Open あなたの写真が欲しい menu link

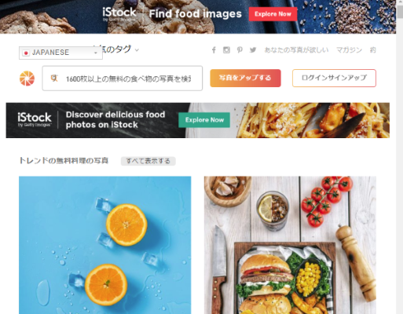[x=296, y=49]
